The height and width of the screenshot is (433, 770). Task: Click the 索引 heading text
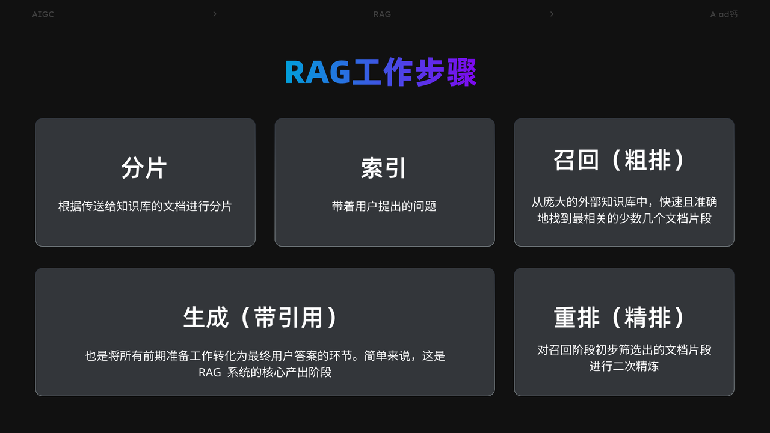point(384,168)
